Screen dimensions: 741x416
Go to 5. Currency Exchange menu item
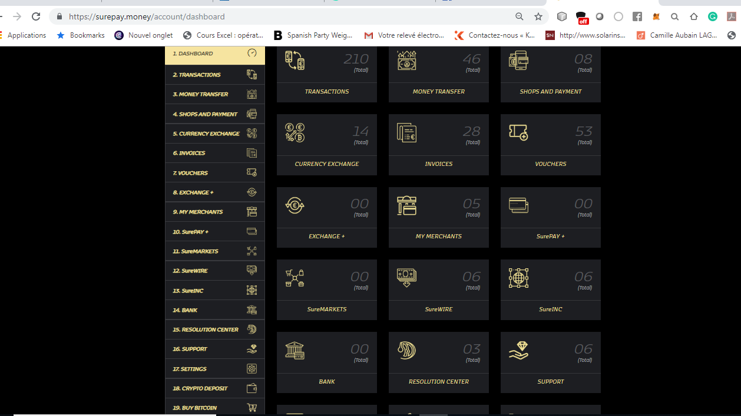215,134
